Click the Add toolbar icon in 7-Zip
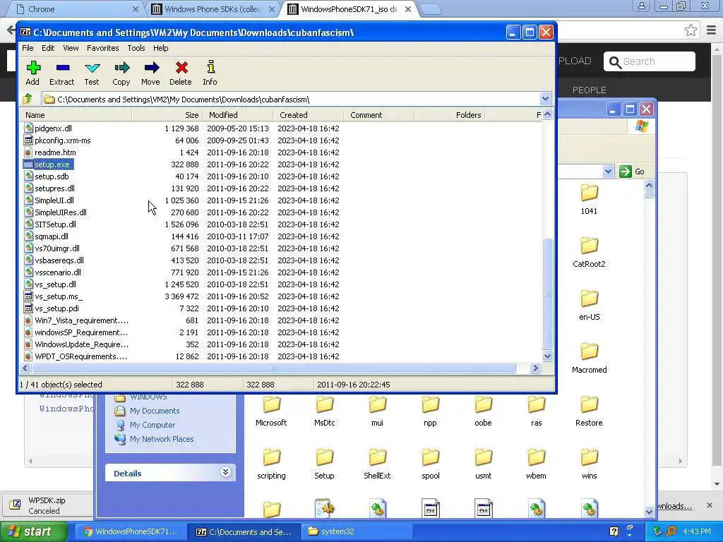The height and width of the screenshot is (542, 723). [32, 73]
